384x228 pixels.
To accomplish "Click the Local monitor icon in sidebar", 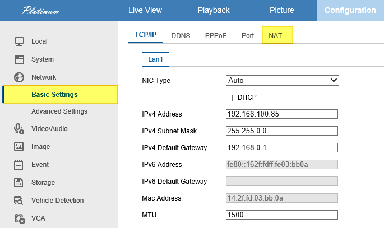I will [x=20, y=41].
